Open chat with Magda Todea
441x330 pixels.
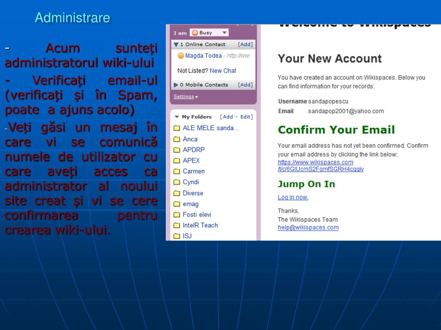point(203,55)
